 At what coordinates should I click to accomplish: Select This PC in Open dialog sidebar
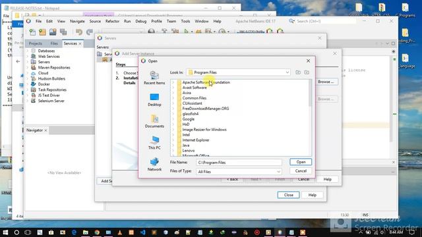tap(154, 143)
